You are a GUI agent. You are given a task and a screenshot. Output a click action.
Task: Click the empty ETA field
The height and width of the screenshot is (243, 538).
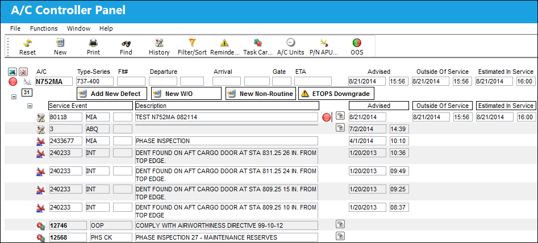click(313, 82)
